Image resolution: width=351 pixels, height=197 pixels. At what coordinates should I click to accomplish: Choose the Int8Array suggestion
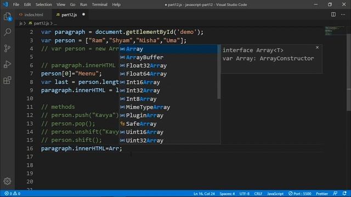pos(168,99)
